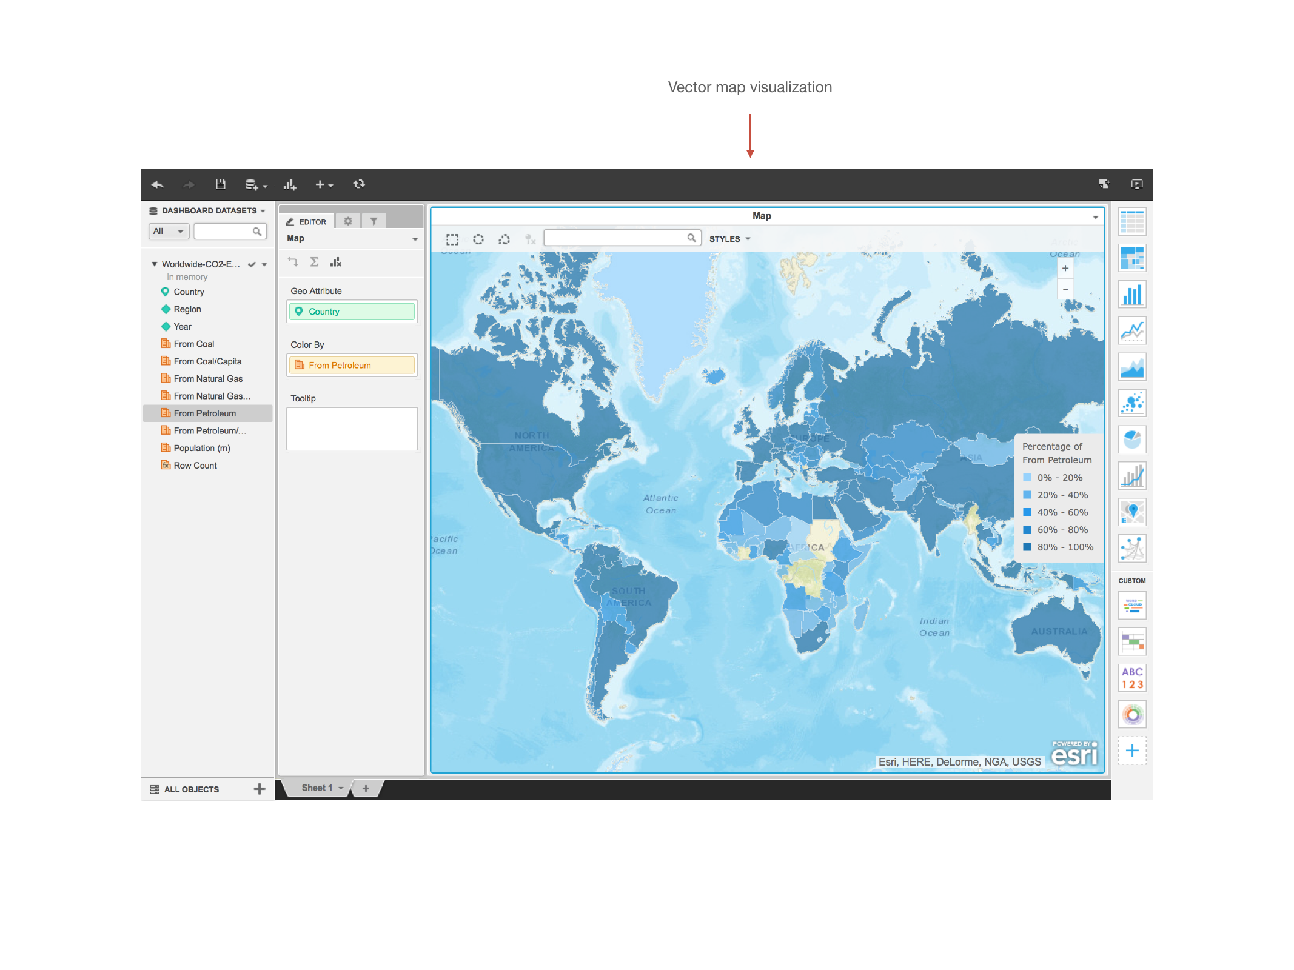Select the Line Chart visualization type
The width and height of the screenshot is (1294, 970).
tap(1132, 330)
